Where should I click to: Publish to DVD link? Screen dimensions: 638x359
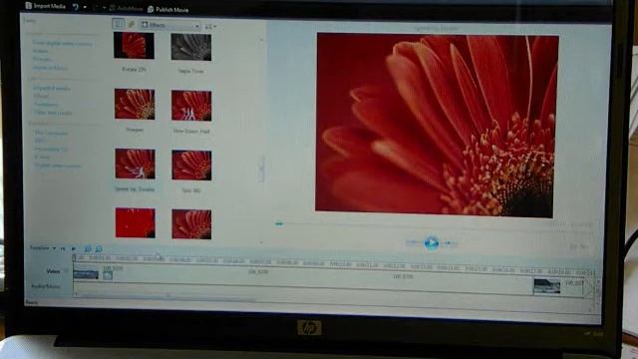[39, 141]
